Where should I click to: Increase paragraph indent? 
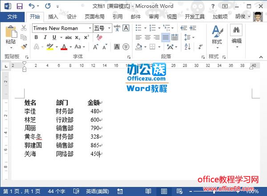pos(193,28)
